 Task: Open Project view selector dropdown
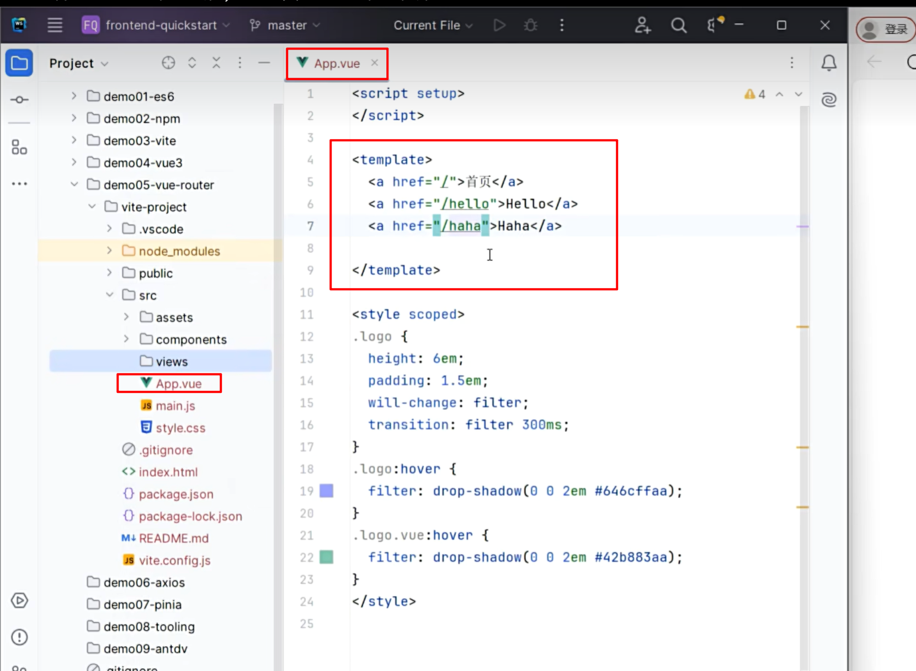[79, 63]
